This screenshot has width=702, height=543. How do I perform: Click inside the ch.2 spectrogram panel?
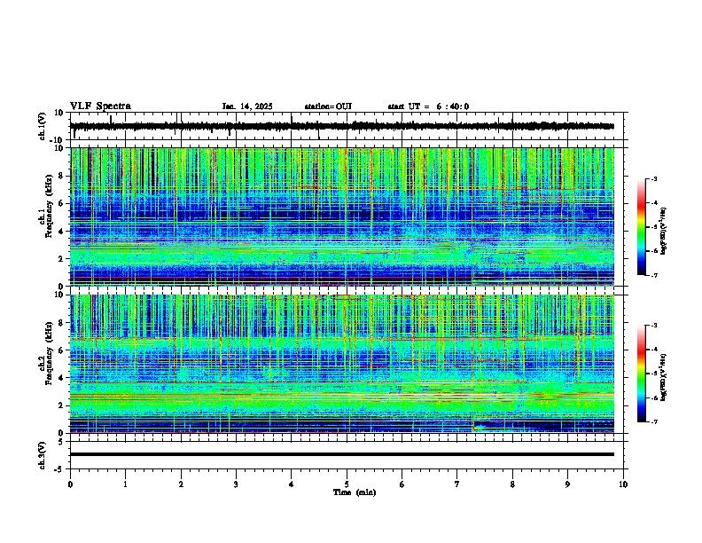pos(342,364)
